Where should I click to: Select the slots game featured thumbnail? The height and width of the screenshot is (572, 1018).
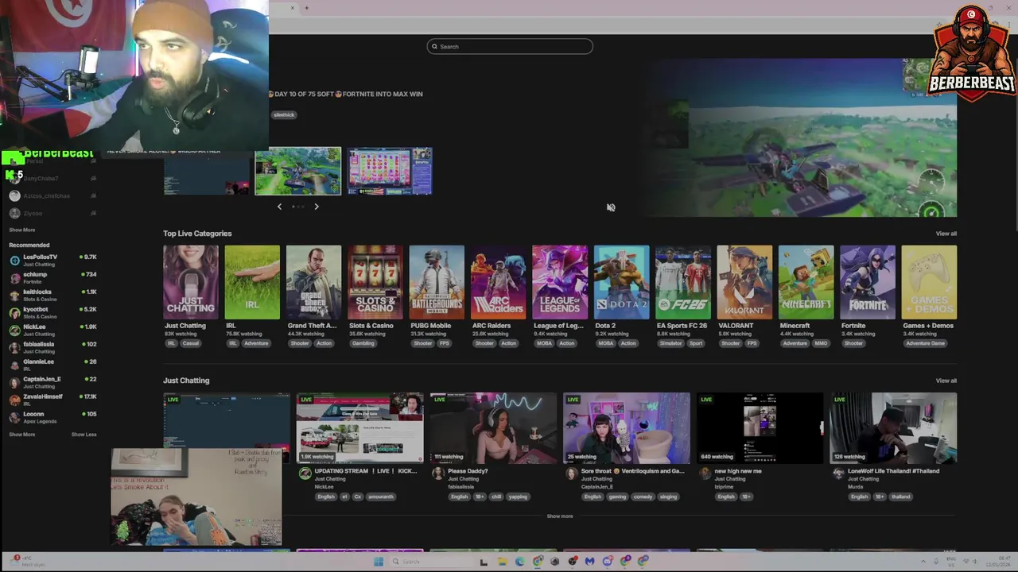click(390, 171)
